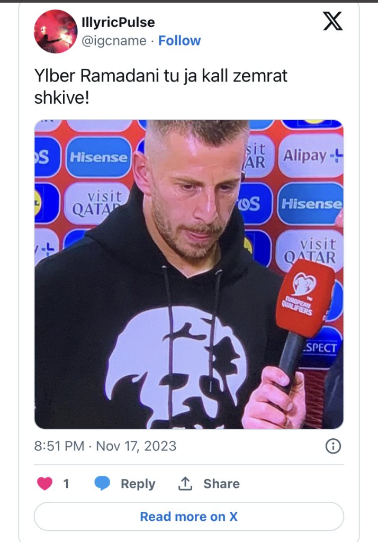Follow the @igcname account
The image size is (378, 542).
[179, 41]
